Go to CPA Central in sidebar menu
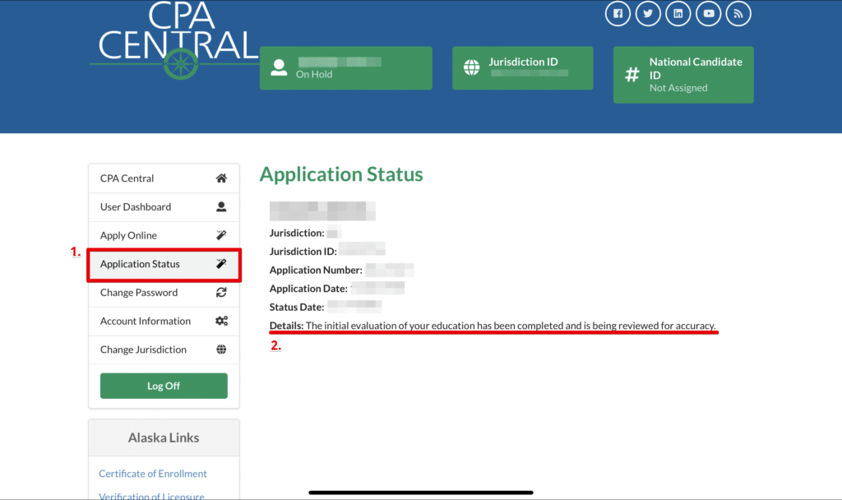The image size is (842, 500). tap(164, 178)
